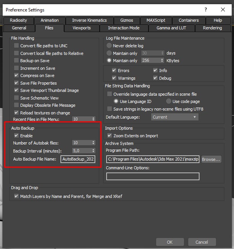Open the Default Language dropdown

point(175,117)
